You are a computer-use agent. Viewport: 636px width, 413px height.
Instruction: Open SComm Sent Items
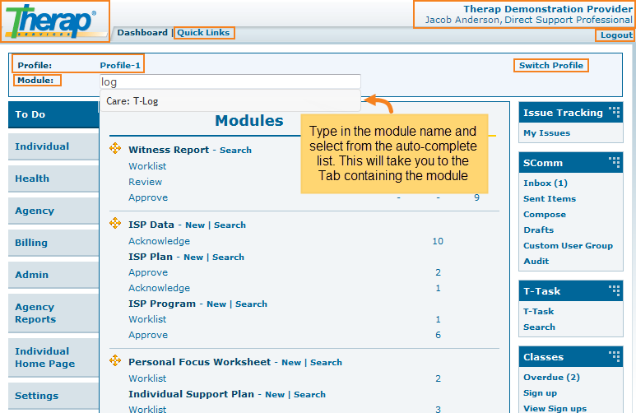[550, 199]
